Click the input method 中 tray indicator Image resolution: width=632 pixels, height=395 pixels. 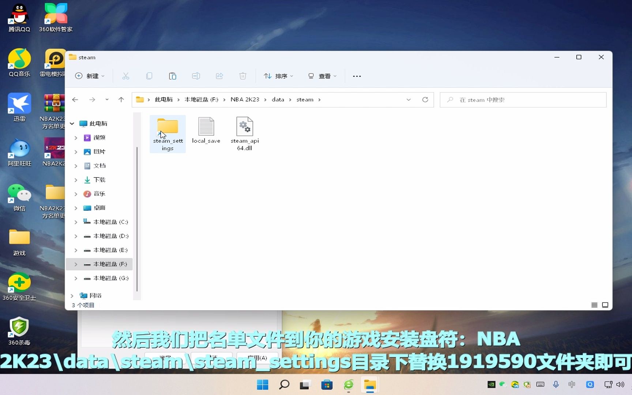572,384
